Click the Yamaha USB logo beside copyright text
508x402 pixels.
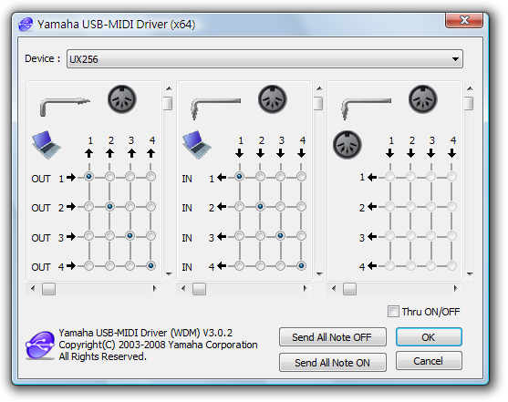(x=40, y=345)
